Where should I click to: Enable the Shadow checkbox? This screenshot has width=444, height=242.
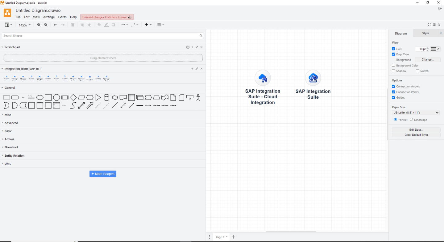pos(393,71)
